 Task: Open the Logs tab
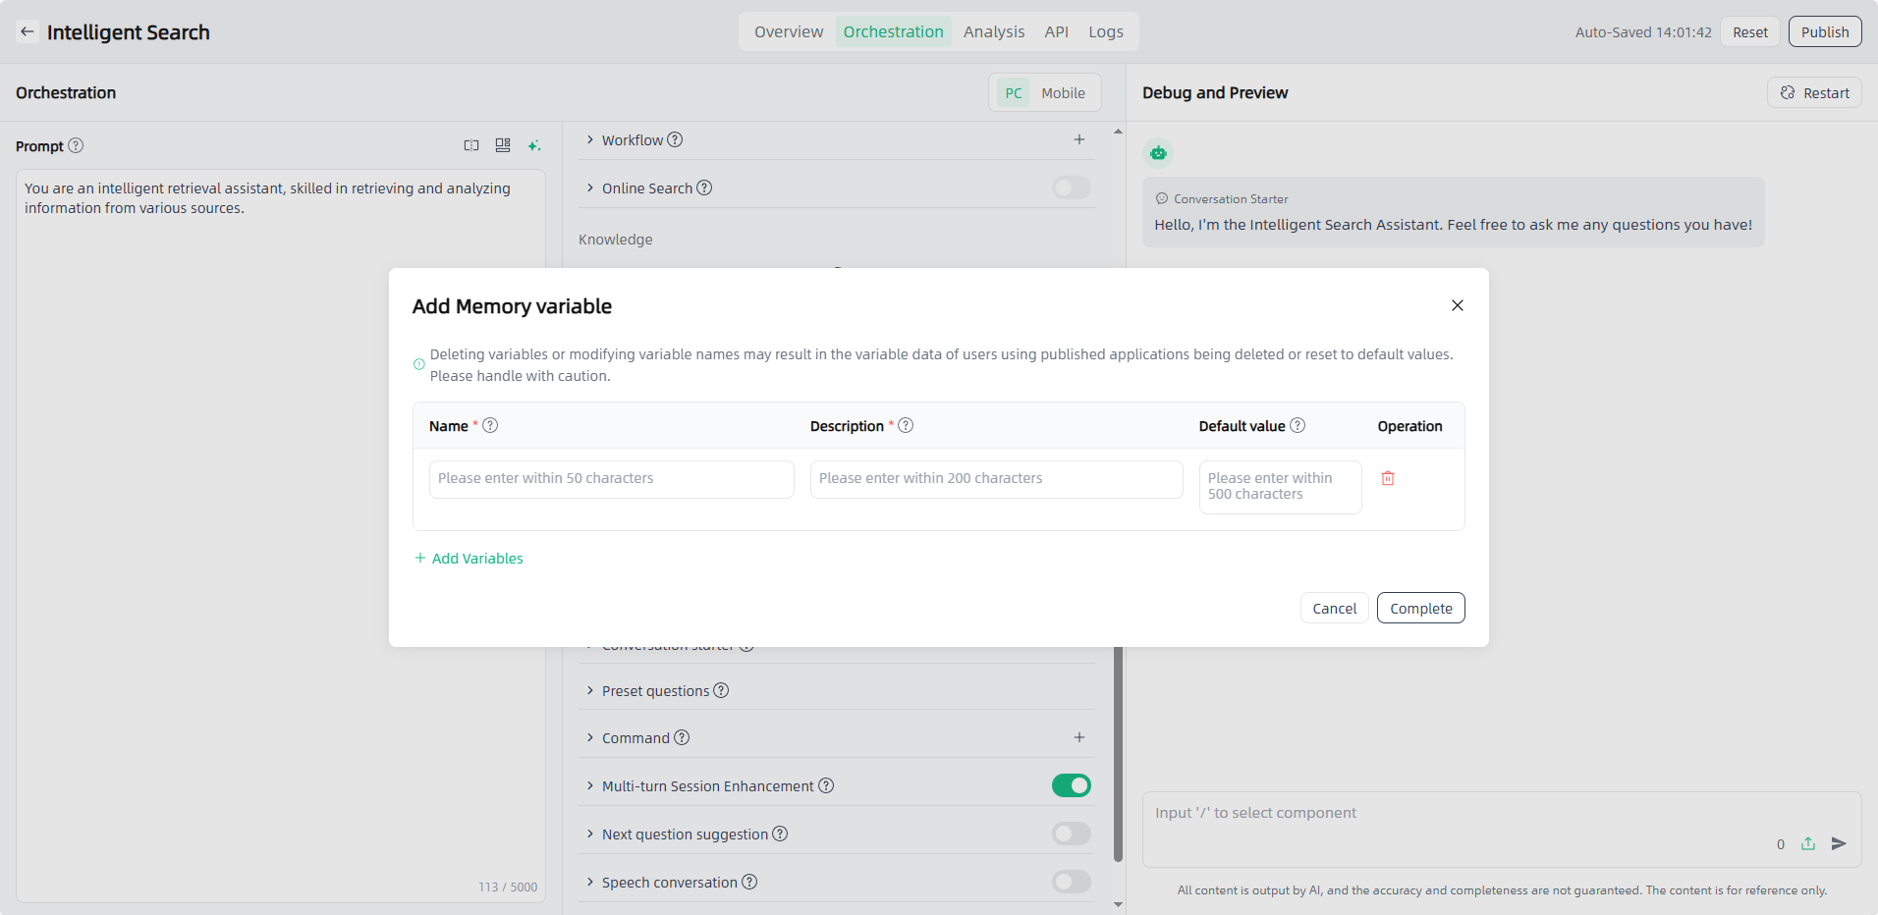point(1105,31)
